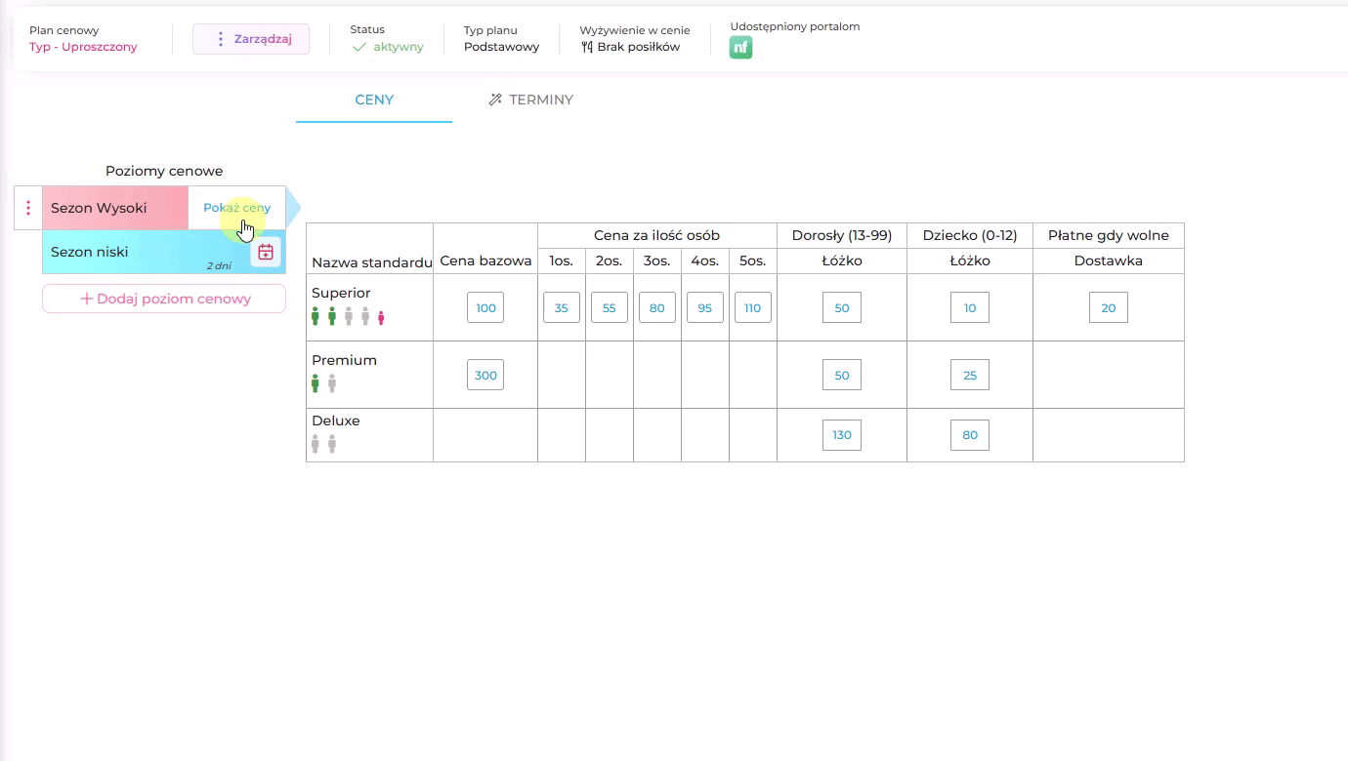Edit Superior 1os. price field 35
This screenshot has height=761, width=1348.
click(x=562, y=308)
